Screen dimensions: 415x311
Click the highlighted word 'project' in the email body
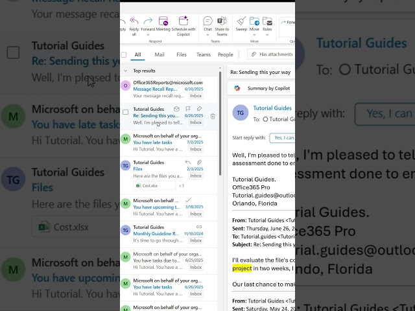pyautogui.click(x=242, y=268)
